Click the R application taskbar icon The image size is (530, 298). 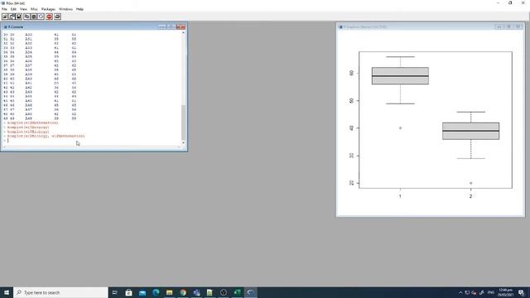click(250, 292)
